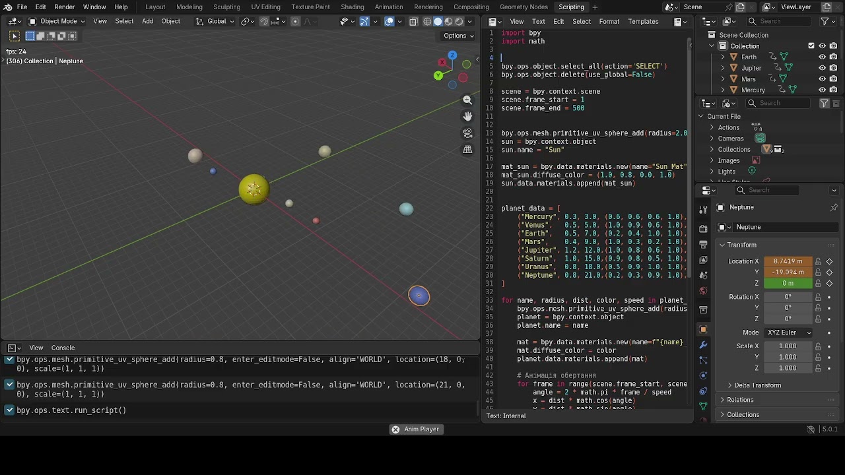This screenshot has height=475, width=845.
Task: Click the 3D viewport Z axis gizmo
Action: (452, 55)
